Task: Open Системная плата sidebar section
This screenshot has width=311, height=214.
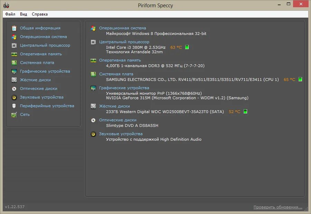Action: pyautogui.click(x=37, y=63)
